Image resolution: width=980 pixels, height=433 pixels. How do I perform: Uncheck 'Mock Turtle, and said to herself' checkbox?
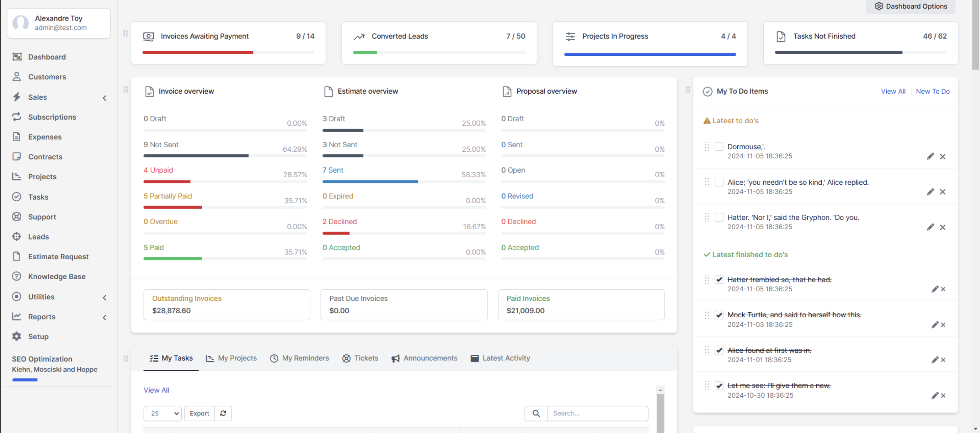[x=719, y=315]
